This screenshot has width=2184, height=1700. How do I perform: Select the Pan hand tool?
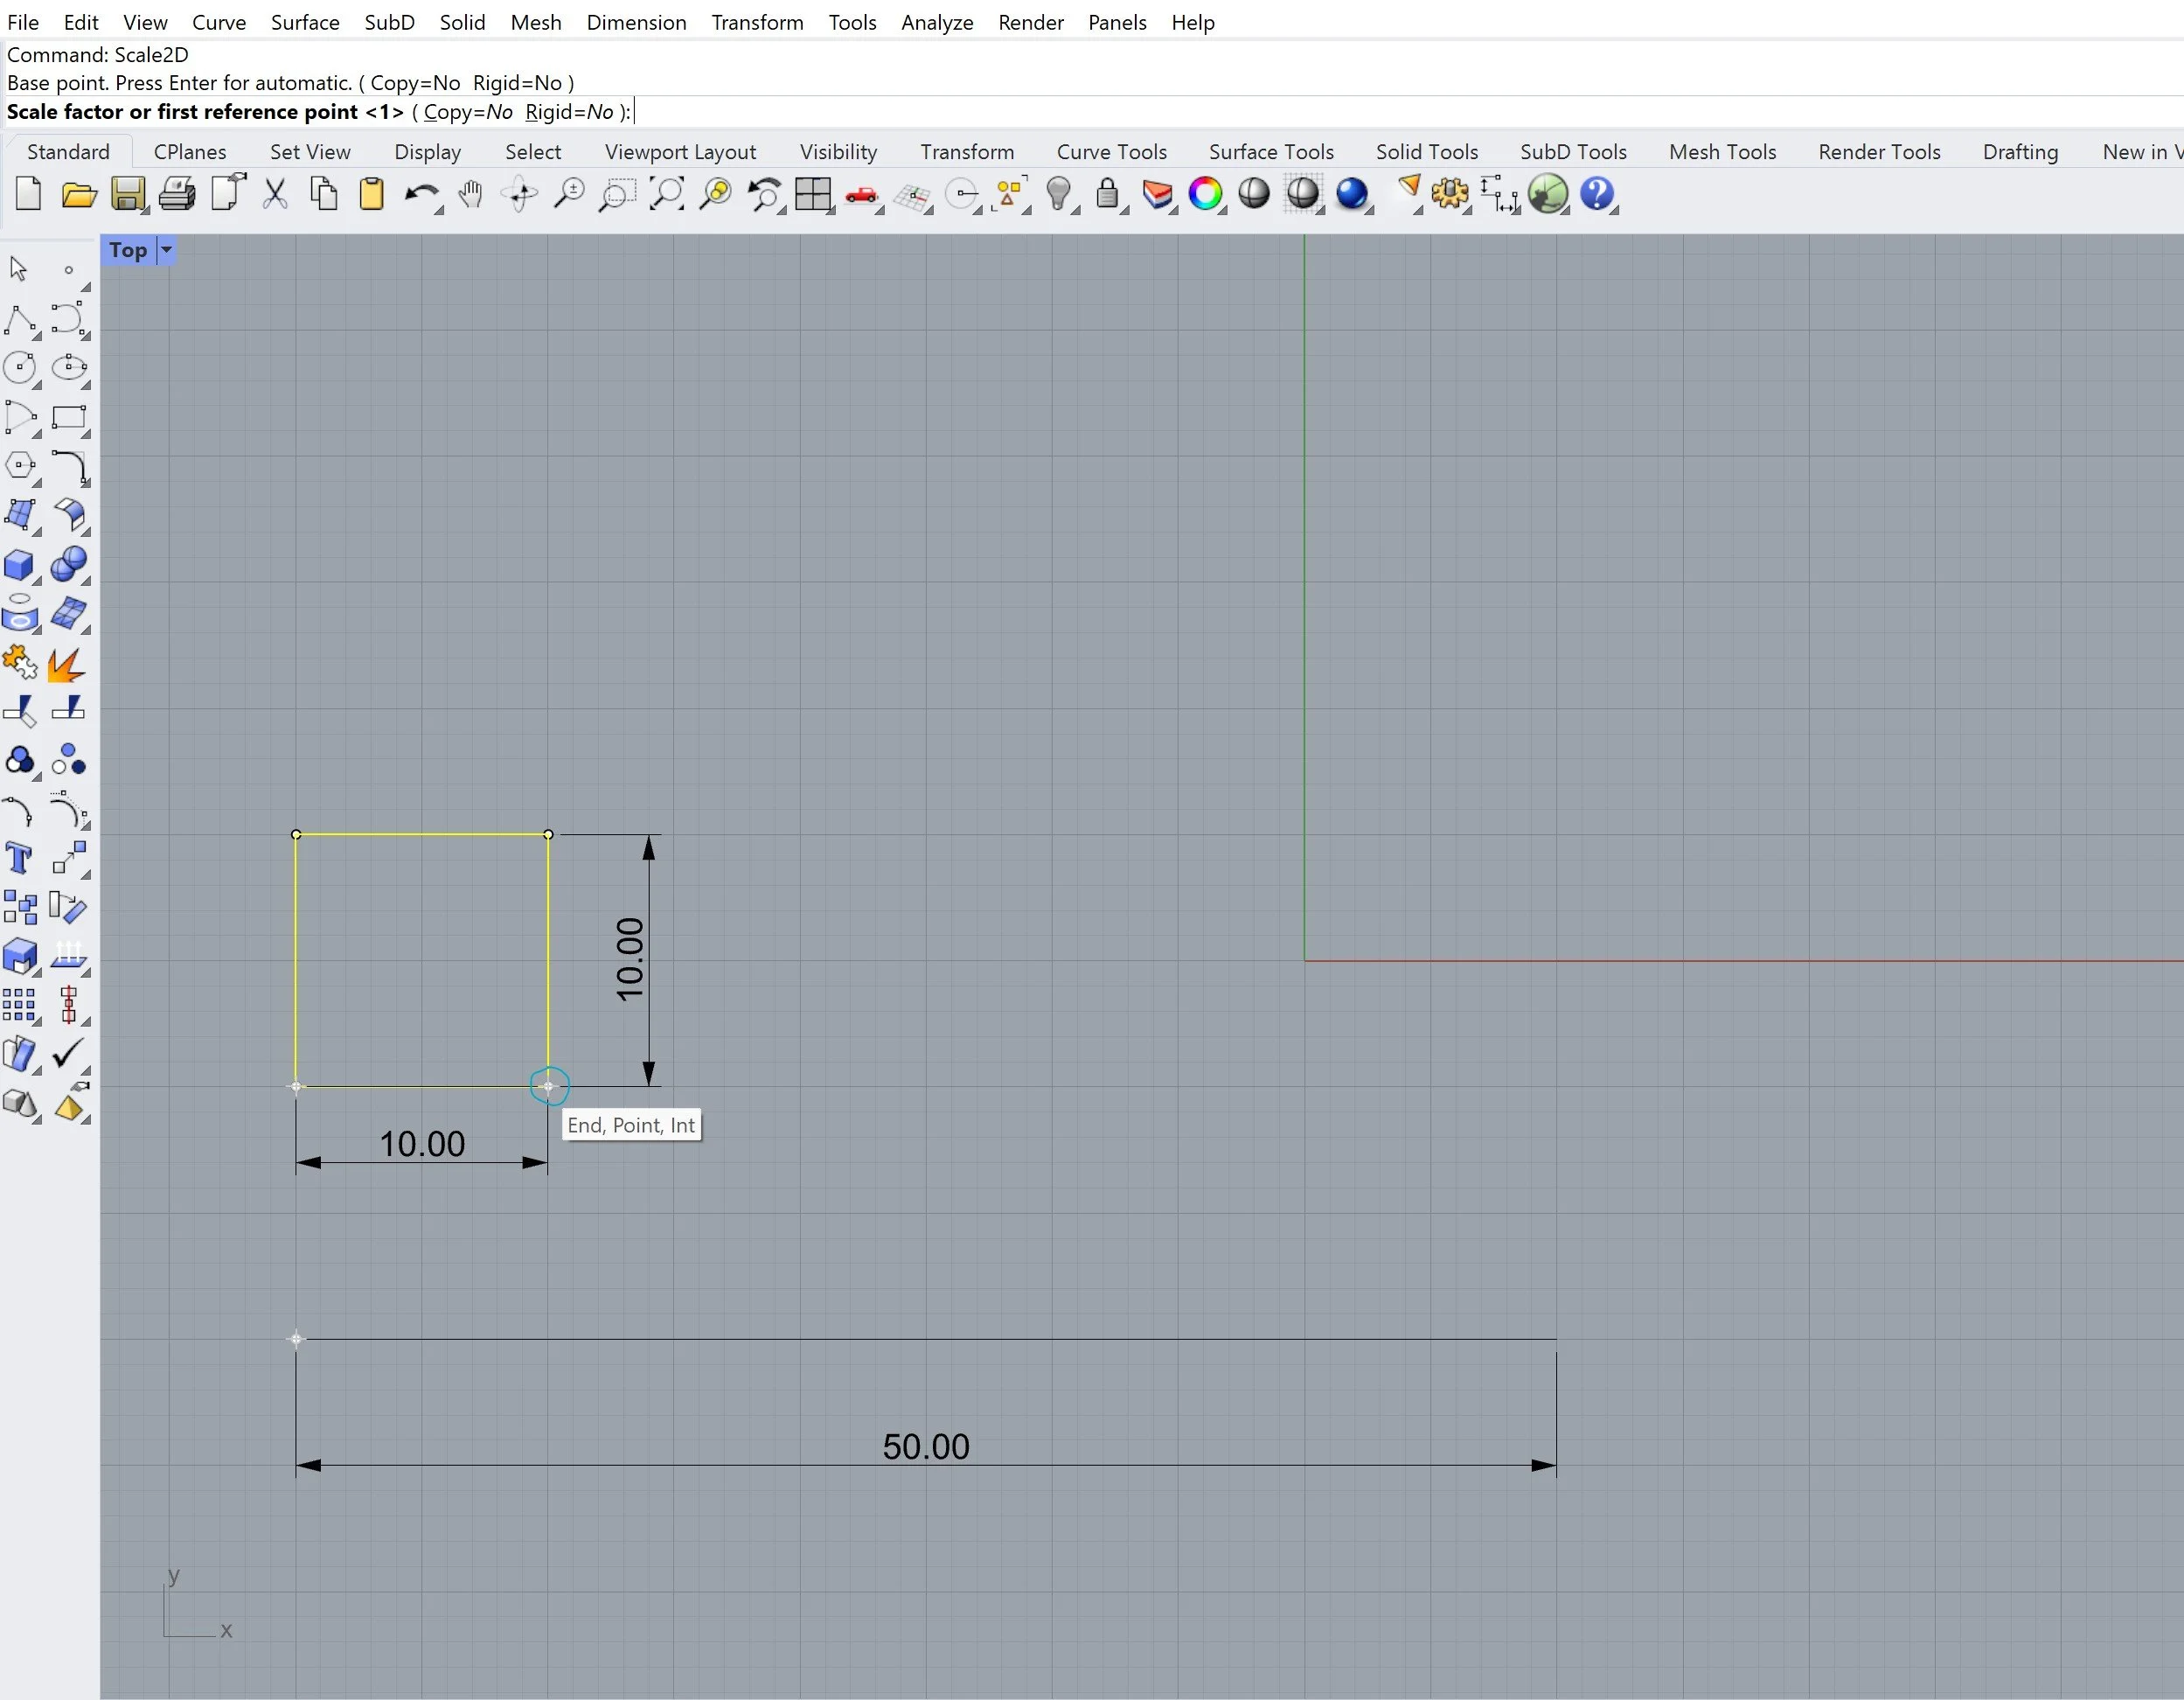pos(470,194)
